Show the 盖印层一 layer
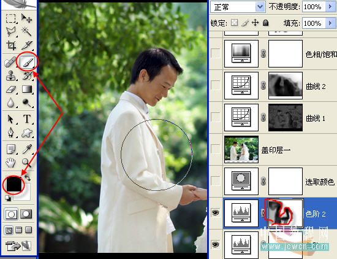This screenshot has height=259, width=337. pyautogui.click(x=216, y=149)
